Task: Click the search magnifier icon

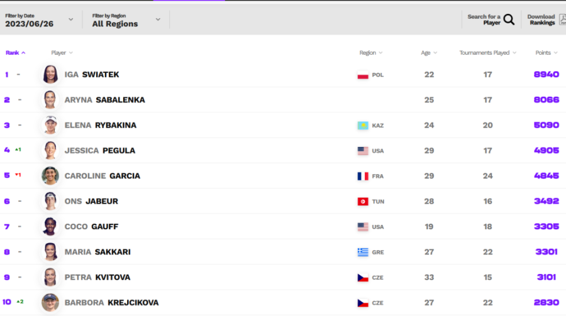Action: [509, 19]
